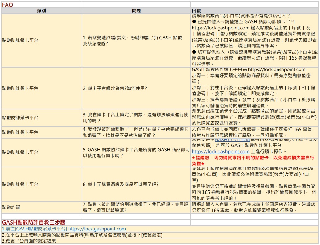Select category cell in question 4 row
This screenshot has width=320, height=245.
click(42, 132)
